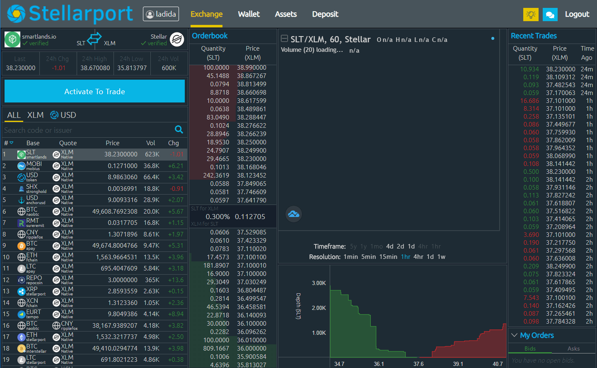This screenshot has height=368, width=597.
Task: Click the 38.990000 ask price in orderbook
Action: point(251,68)
